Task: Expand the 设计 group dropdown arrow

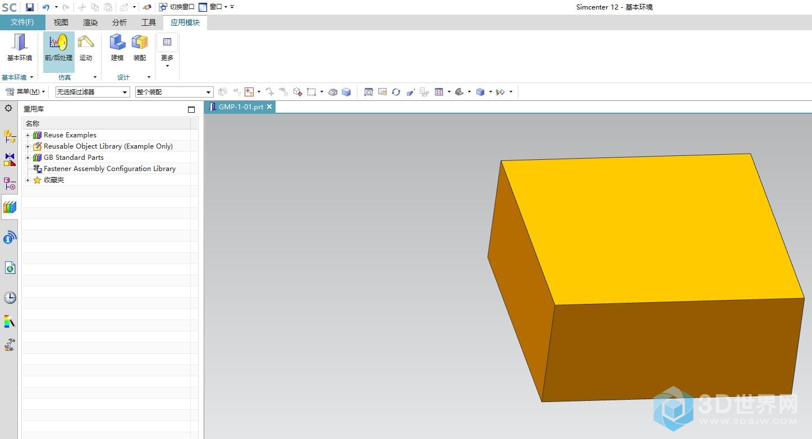Action: (149, 77)
